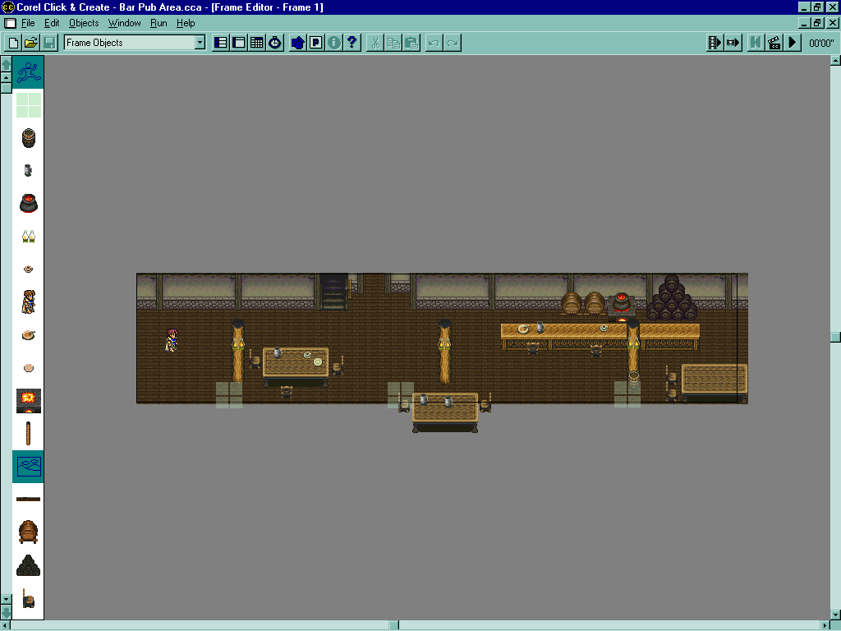841x631 pixels.
Task: Select the chair object at library bottom
Action: tap(29, 598)
